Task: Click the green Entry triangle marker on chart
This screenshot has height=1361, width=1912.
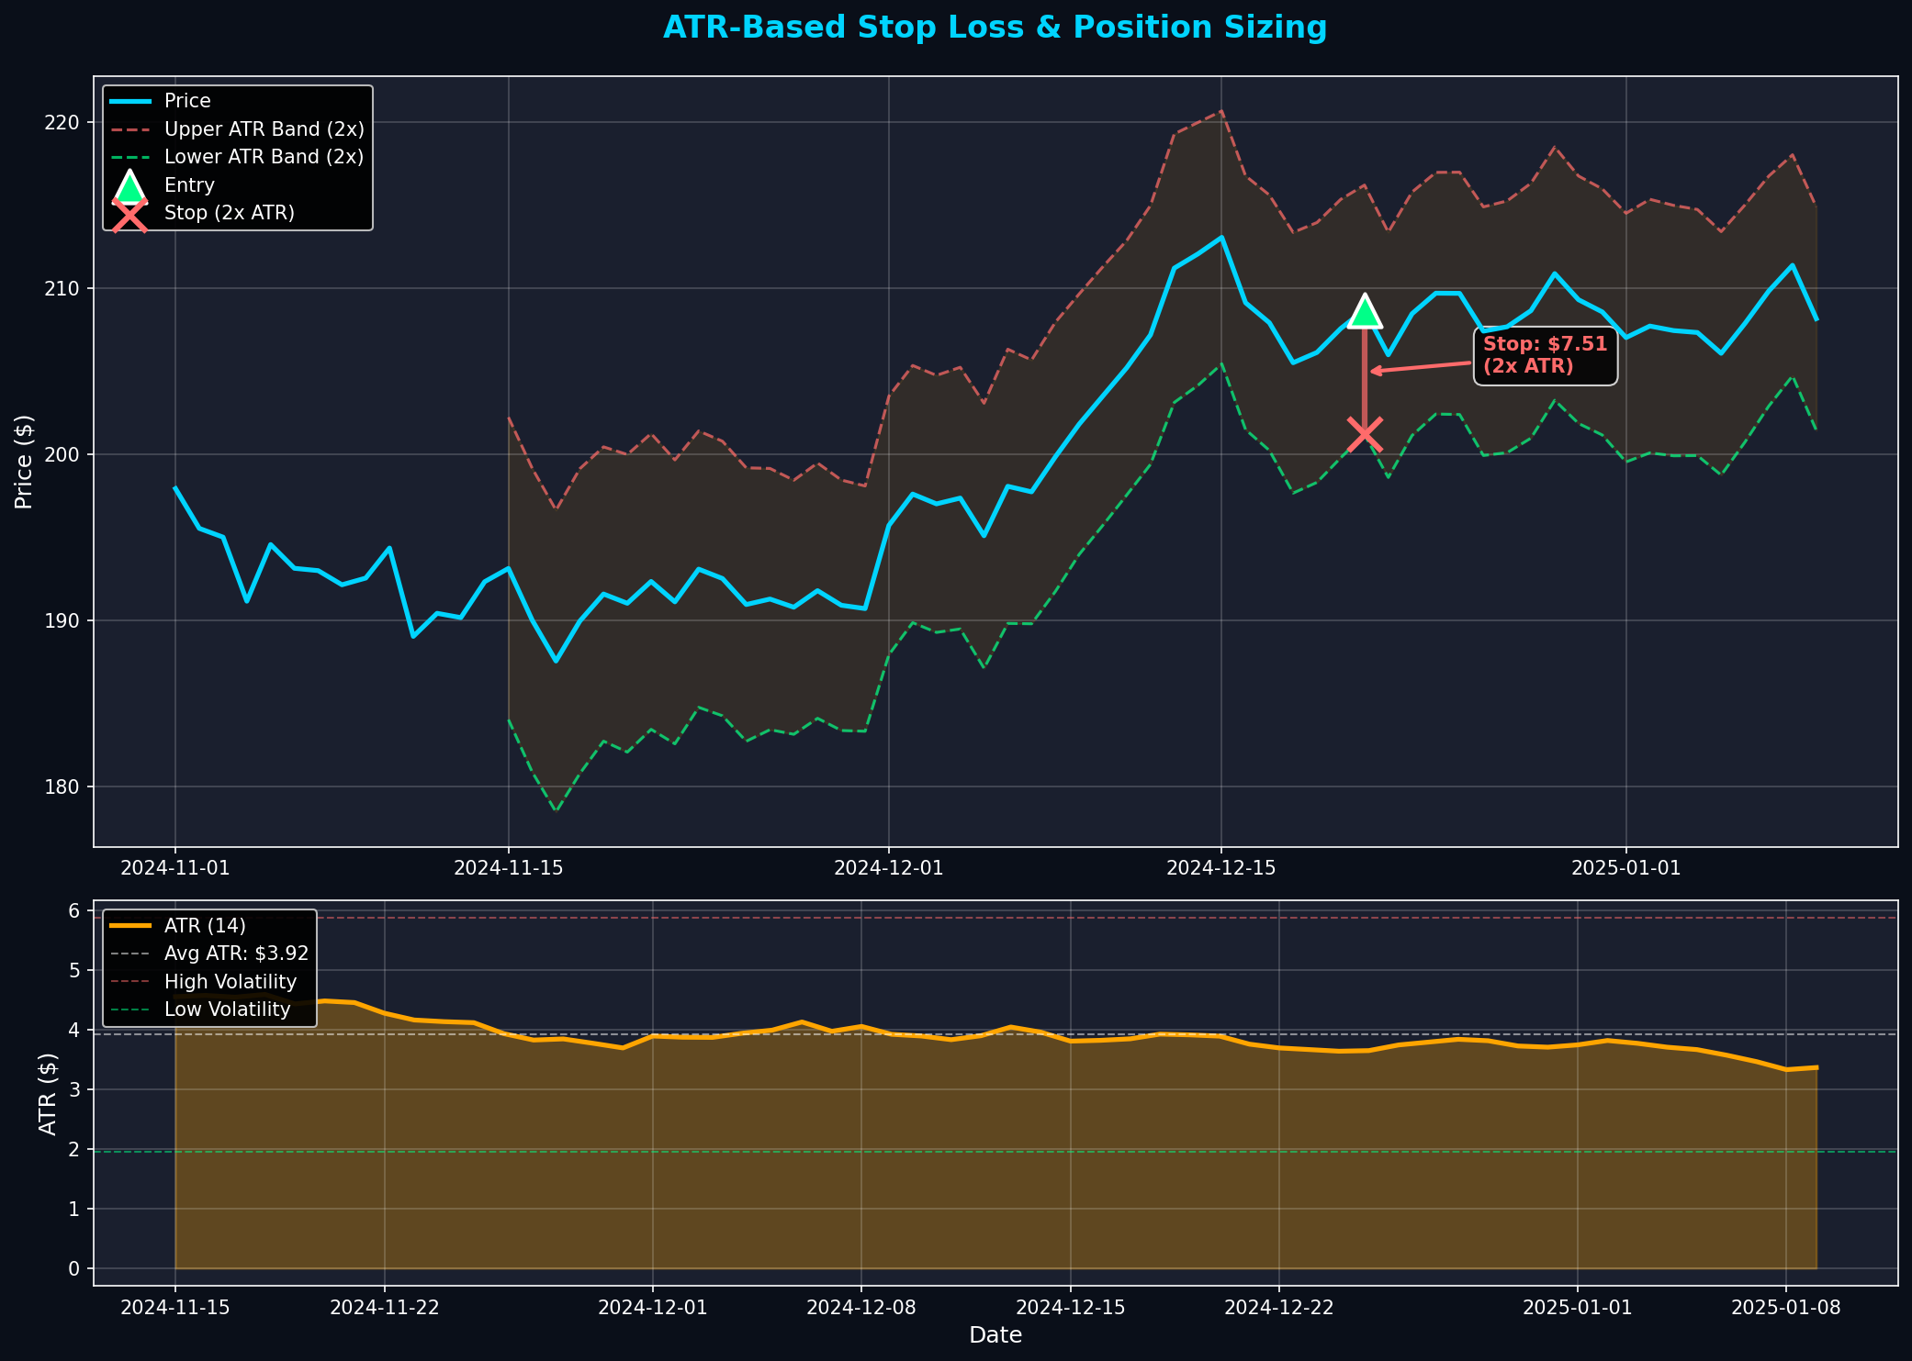Action: pyautogui.click(x=1365, y=312)
